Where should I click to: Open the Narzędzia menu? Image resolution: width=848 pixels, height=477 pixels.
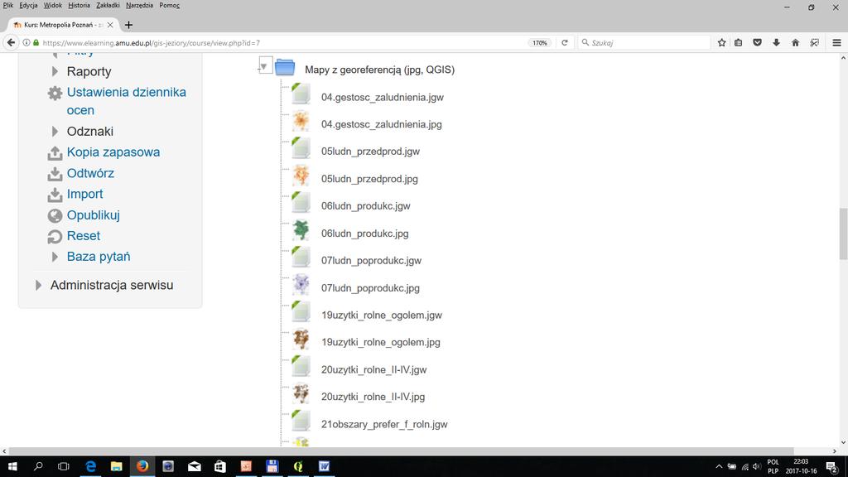[139, 6]
